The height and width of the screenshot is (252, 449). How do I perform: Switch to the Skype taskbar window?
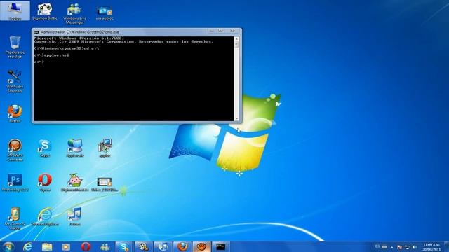[124, 246]
